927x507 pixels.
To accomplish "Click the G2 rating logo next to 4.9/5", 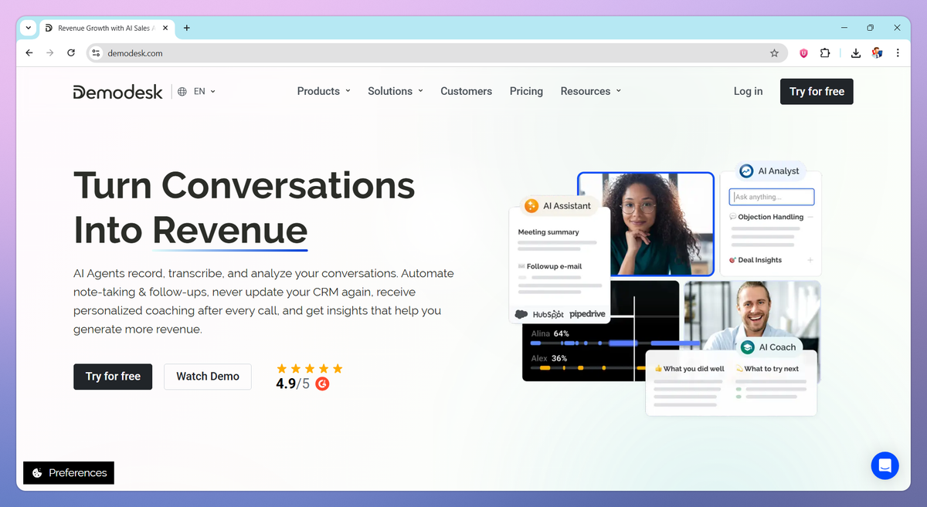I will 322,383.
